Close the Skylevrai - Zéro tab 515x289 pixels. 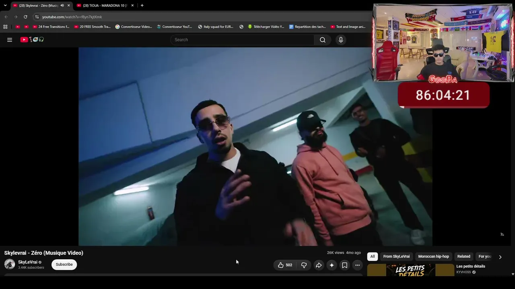coord(69,6)
